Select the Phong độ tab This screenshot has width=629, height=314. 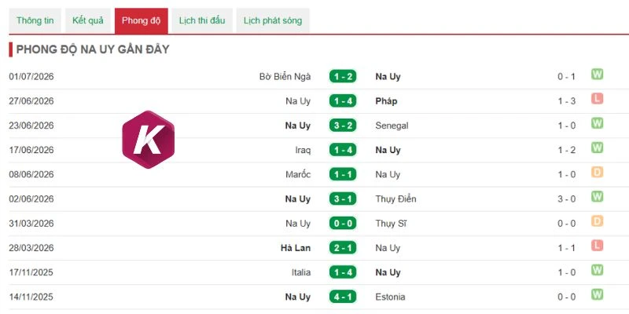point(142,21)
